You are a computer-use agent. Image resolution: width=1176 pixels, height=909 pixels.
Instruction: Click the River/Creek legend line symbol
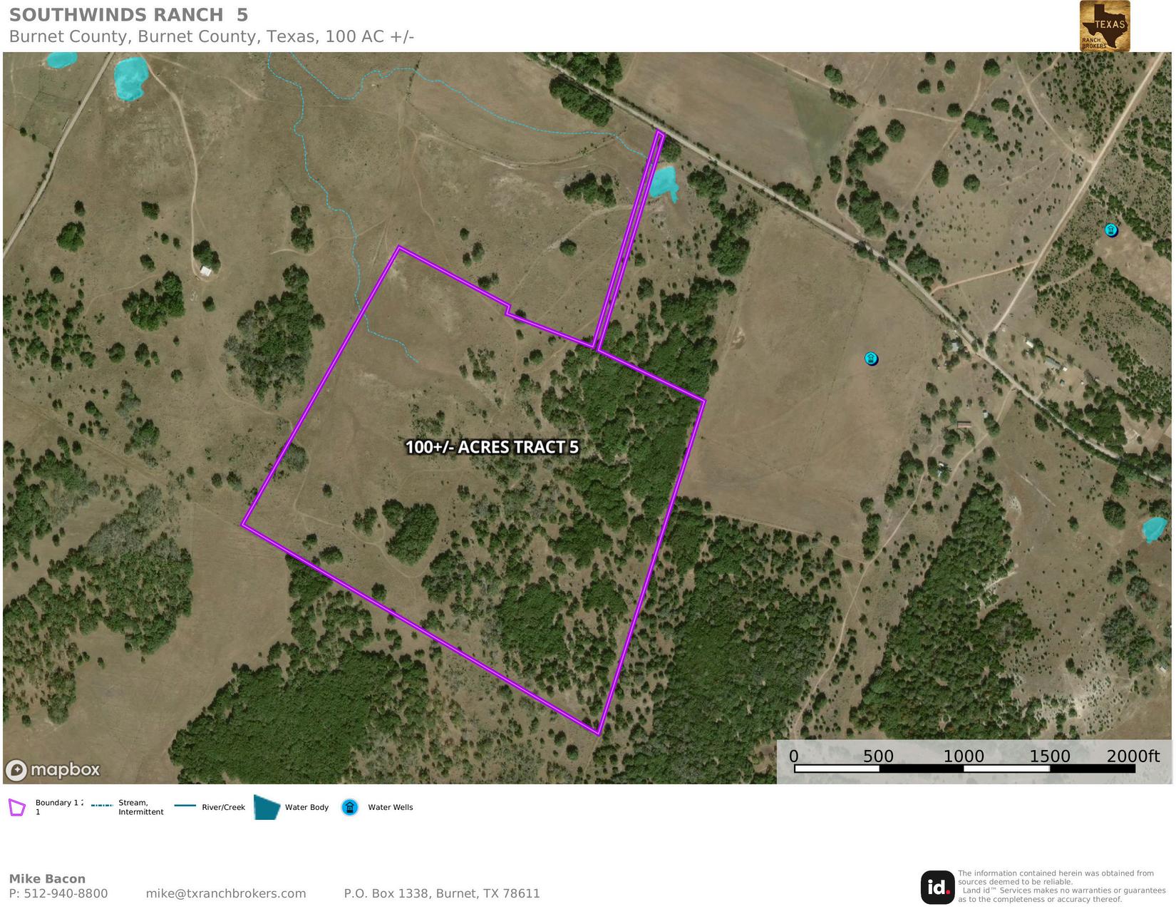coord(185,806)
